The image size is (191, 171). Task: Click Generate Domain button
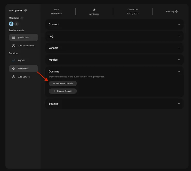click(x=63, y=83)
